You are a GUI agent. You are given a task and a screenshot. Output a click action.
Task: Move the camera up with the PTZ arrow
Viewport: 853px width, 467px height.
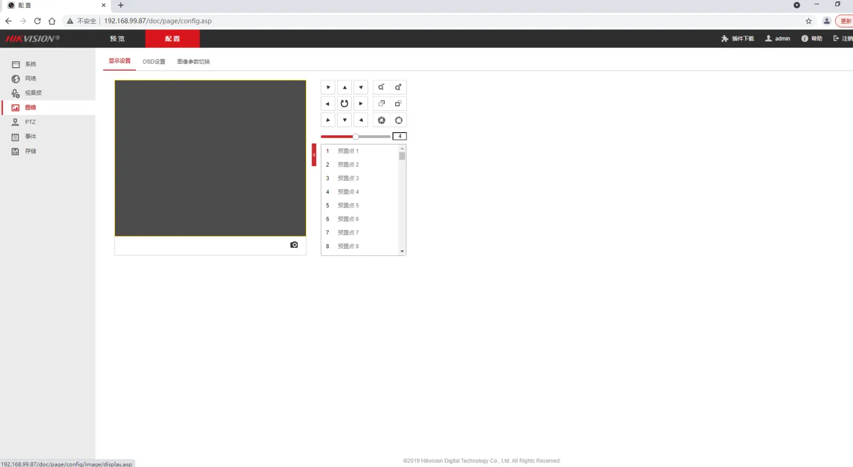point(345,87)
